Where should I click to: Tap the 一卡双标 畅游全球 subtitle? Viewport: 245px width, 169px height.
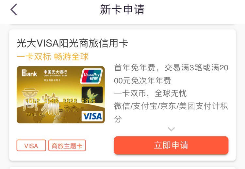pos(53,57)
